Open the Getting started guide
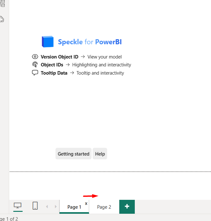The width and height of the screenshot is (211, 221). pyautogui.click(x=73, y=154)
